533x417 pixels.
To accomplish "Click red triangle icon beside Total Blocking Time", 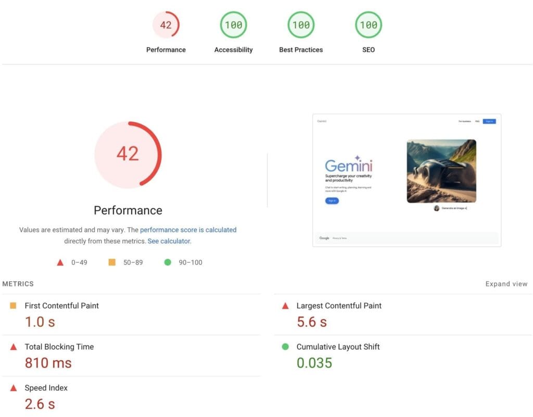I will pos(14,347).
